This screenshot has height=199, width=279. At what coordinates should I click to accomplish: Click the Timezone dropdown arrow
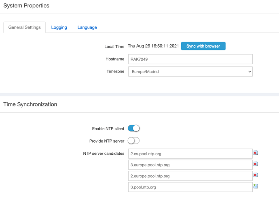click(x=249, y=72)
